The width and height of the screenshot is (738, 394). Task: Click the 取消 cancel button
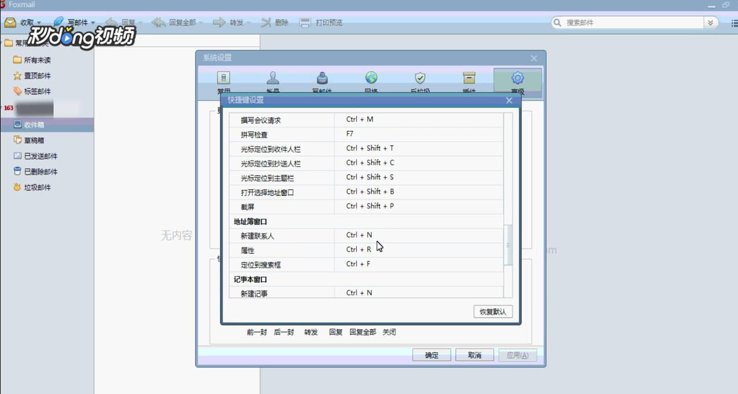pos(474,355)
